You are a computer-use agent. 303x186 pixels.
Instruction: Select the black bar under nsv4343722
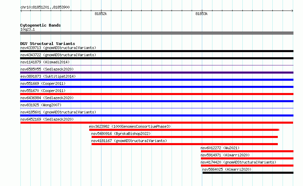pyautogui.click(x=157, y=58)
